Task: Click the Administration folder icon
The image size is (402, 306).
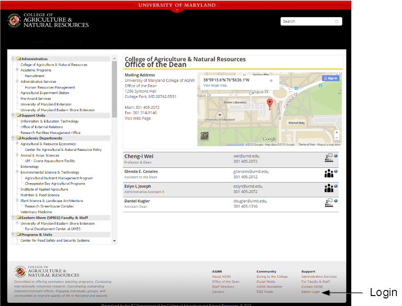Action: (x=18, y=59)
